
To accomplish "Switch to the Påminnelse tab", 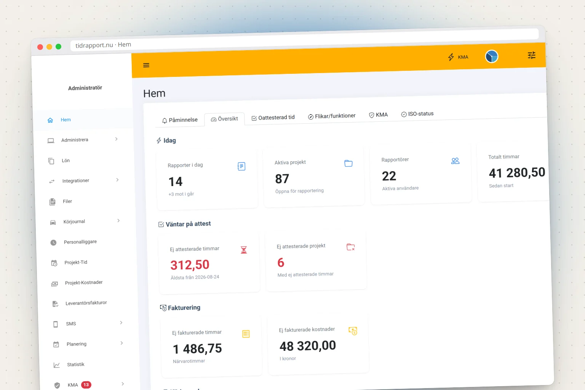I will pyautogui.click(x=180, y=120).
